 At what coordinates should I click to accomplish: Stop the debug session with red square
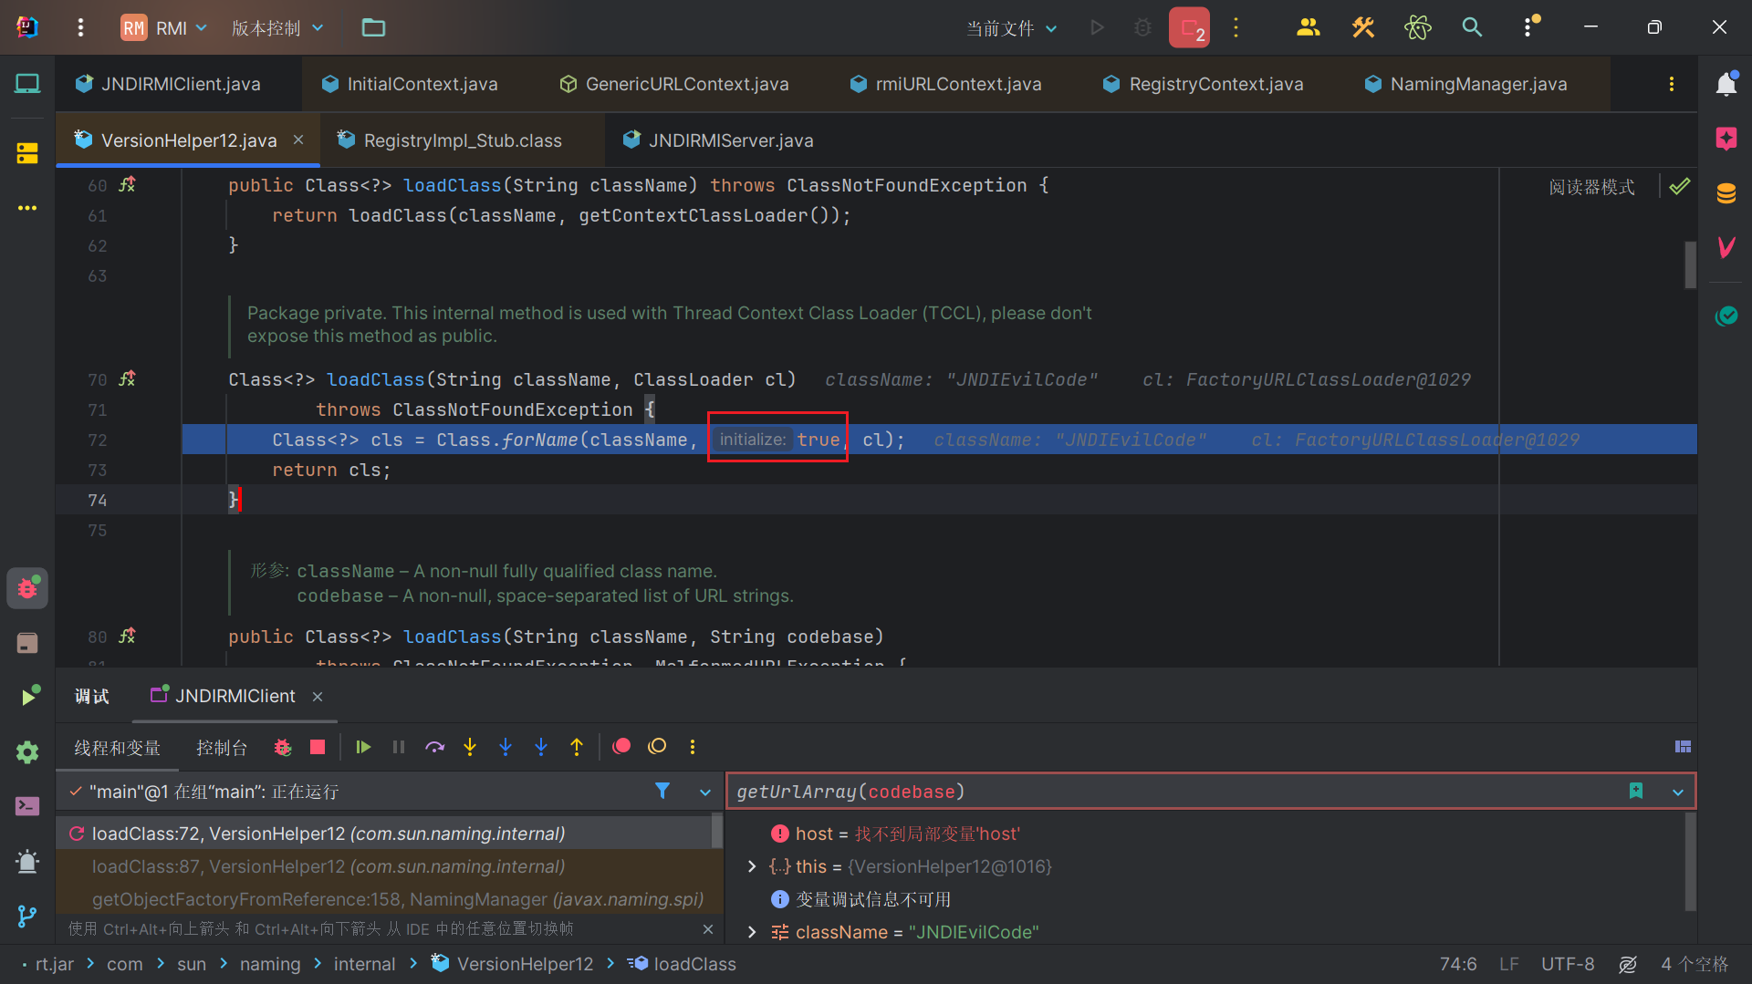tap(318, 747)
